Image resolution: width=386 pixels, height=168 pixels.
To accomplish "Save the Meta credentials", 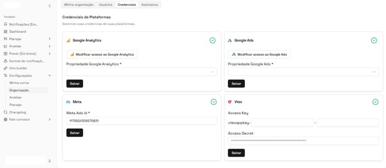I will pyautogui.click(x=75, y=133).
